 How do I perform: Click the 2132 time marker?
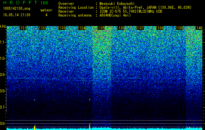coord(42,28)
